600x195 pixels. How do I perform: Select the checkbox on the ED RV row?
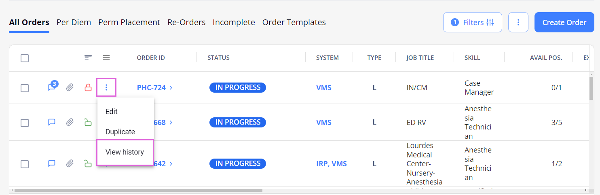point(25,123)
